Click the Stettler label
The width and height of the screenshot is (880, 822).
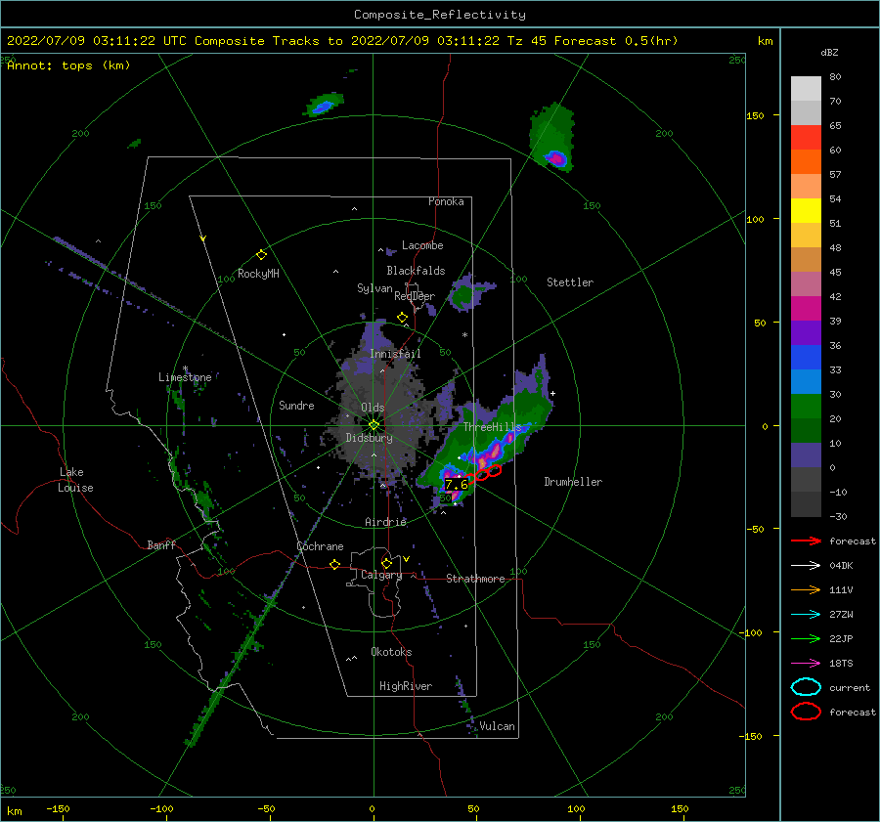pyautogui.click(x=570, y=282)
